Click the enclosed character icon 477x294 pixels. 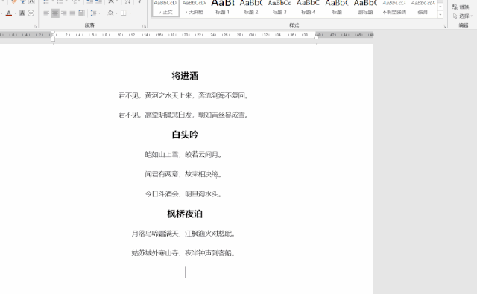[31, 13]
